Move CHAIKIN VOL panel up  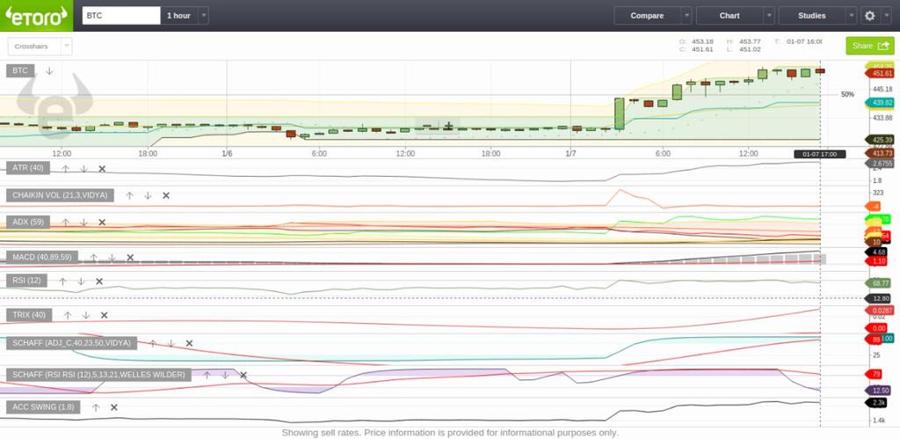click(x=130, y=195)
